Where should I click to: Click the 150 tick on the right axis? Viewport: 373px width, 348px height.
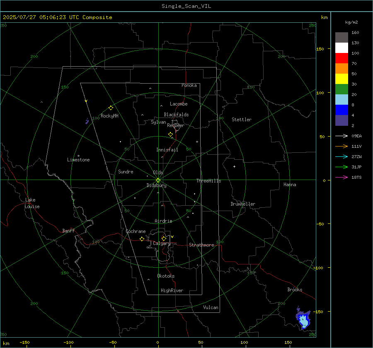pyautogui.click(x=320, y=49)
